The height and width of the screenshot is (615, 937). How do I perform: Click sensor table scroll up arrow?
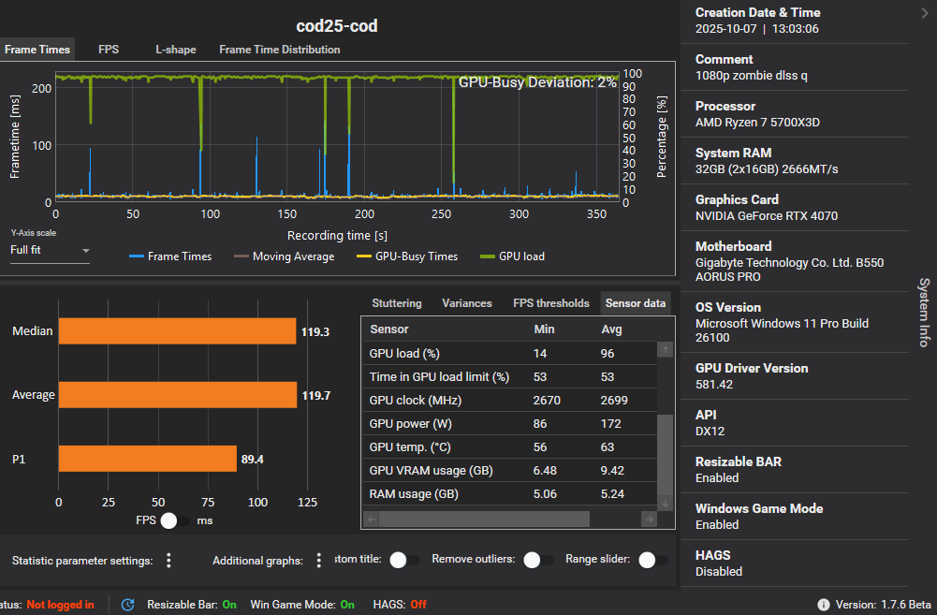[x=666, y=350]
